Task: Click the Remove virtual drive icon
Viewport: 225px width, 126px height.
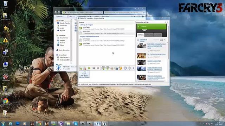Action: click(111, 68)
